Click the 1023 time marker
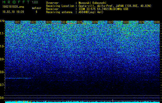The height and width of the screenshot is (103, 162). coord(49,22)
